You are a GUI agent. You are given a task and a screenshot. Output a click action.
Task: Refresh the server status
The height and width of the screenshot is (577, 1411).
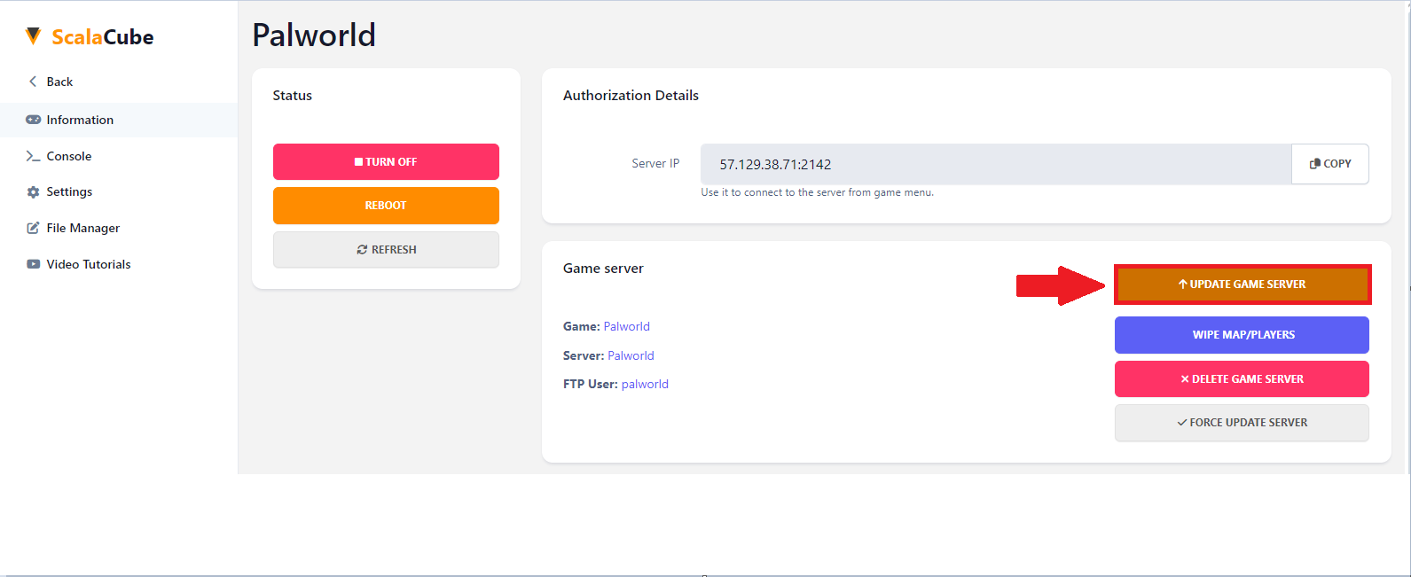click(x=386, y=250)
